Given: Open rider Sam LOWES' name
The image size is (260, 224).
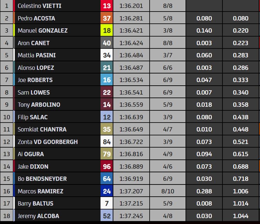Looking at the screenshot, I should click(x=34, y=92).
